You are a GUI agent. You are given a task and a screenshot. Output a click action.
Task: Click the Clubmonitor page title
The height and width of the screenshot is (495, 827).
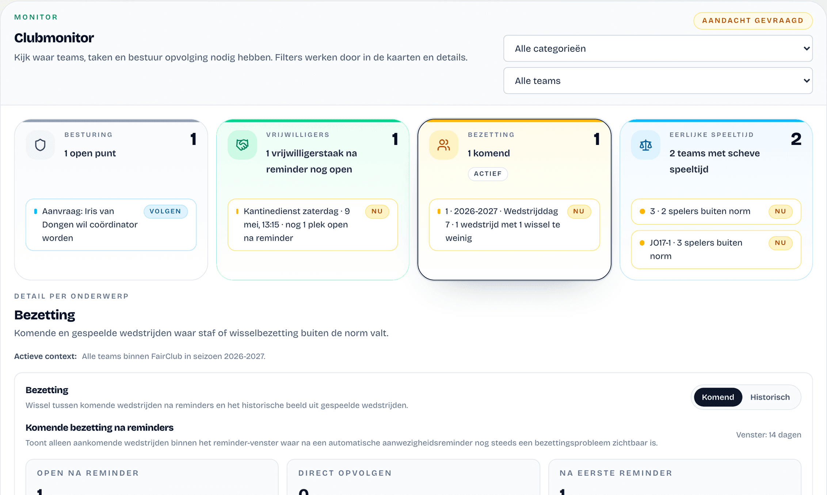(54, 38)
